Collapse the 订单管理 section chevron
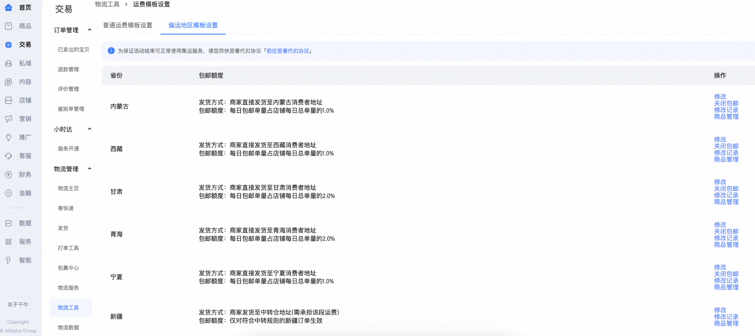Image resolution: width=755 pixels, height=336 pixels. coord(89,30)
